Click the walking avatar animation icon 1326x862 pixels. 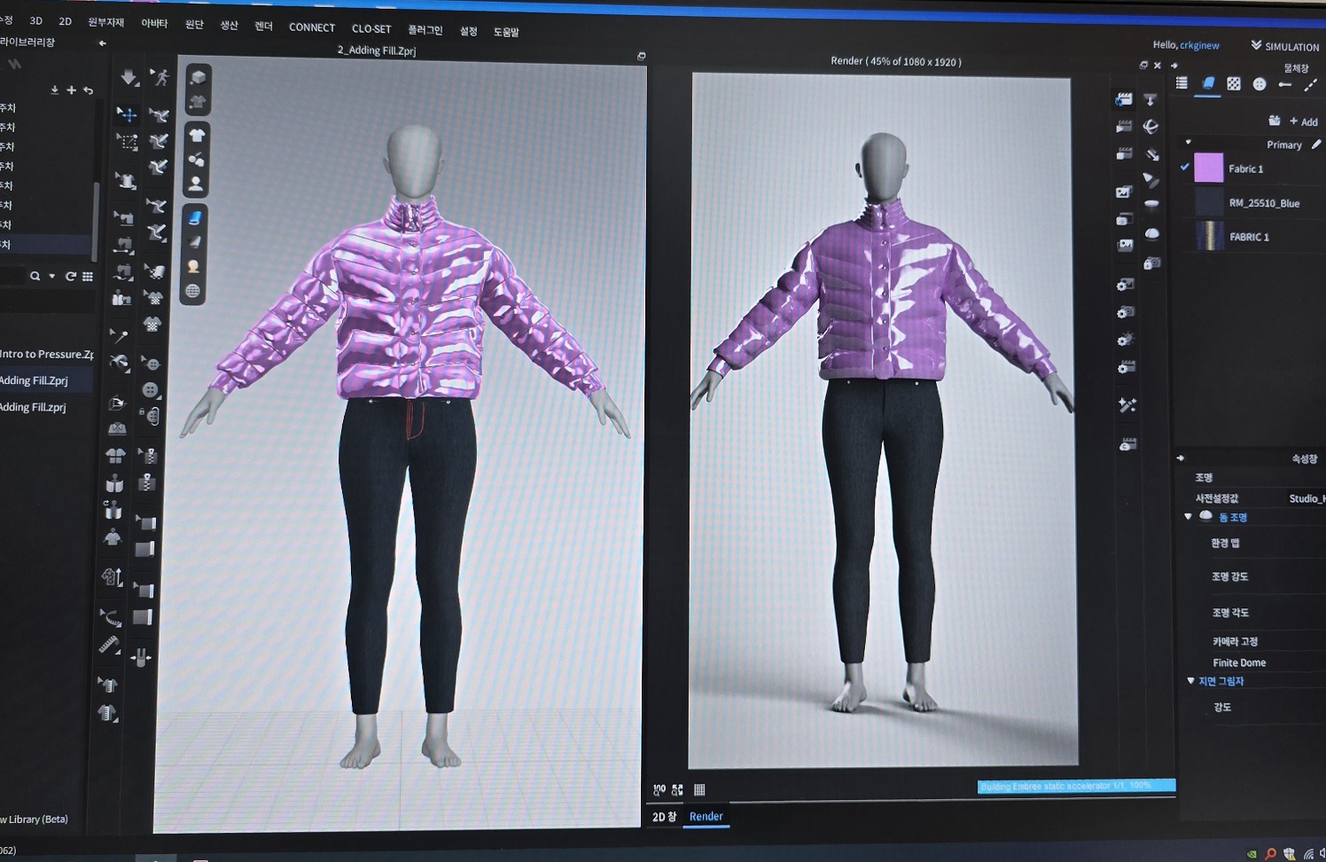click(x=160, y=78)
